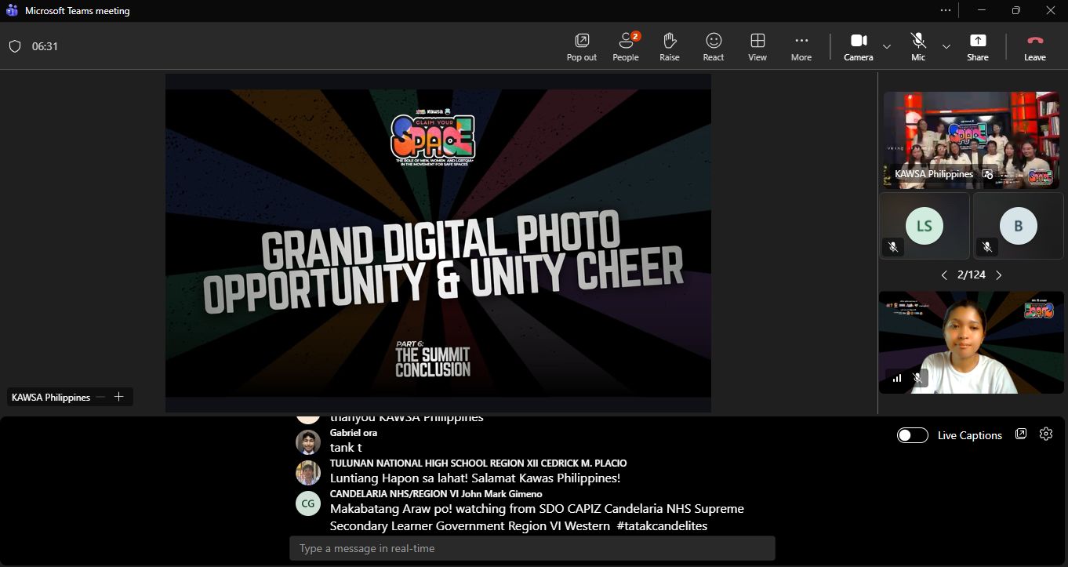Image resolution: width=1068 pixels, height=567 pixels.
Task: Open the React emoji picker
Action: click(x=714, y=47)
